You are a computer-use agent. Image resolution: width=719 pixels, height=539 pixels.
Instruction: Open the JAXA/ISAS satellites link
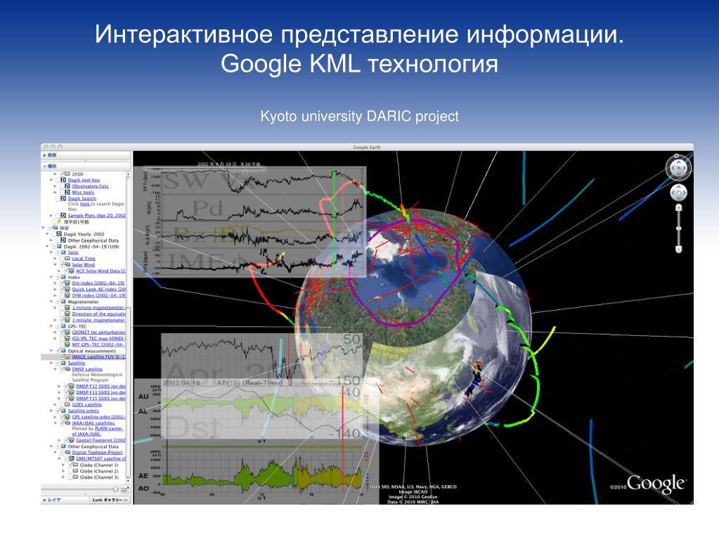[93, 423]
